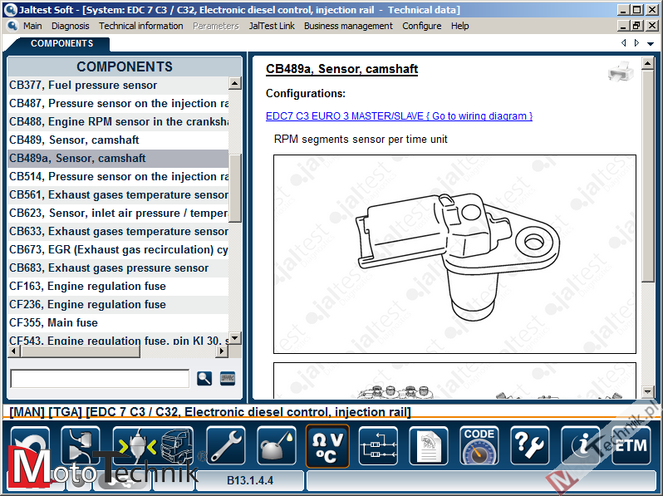
Task: Switch to the COMPONENTS tab
Action: (x=61, y=43)
